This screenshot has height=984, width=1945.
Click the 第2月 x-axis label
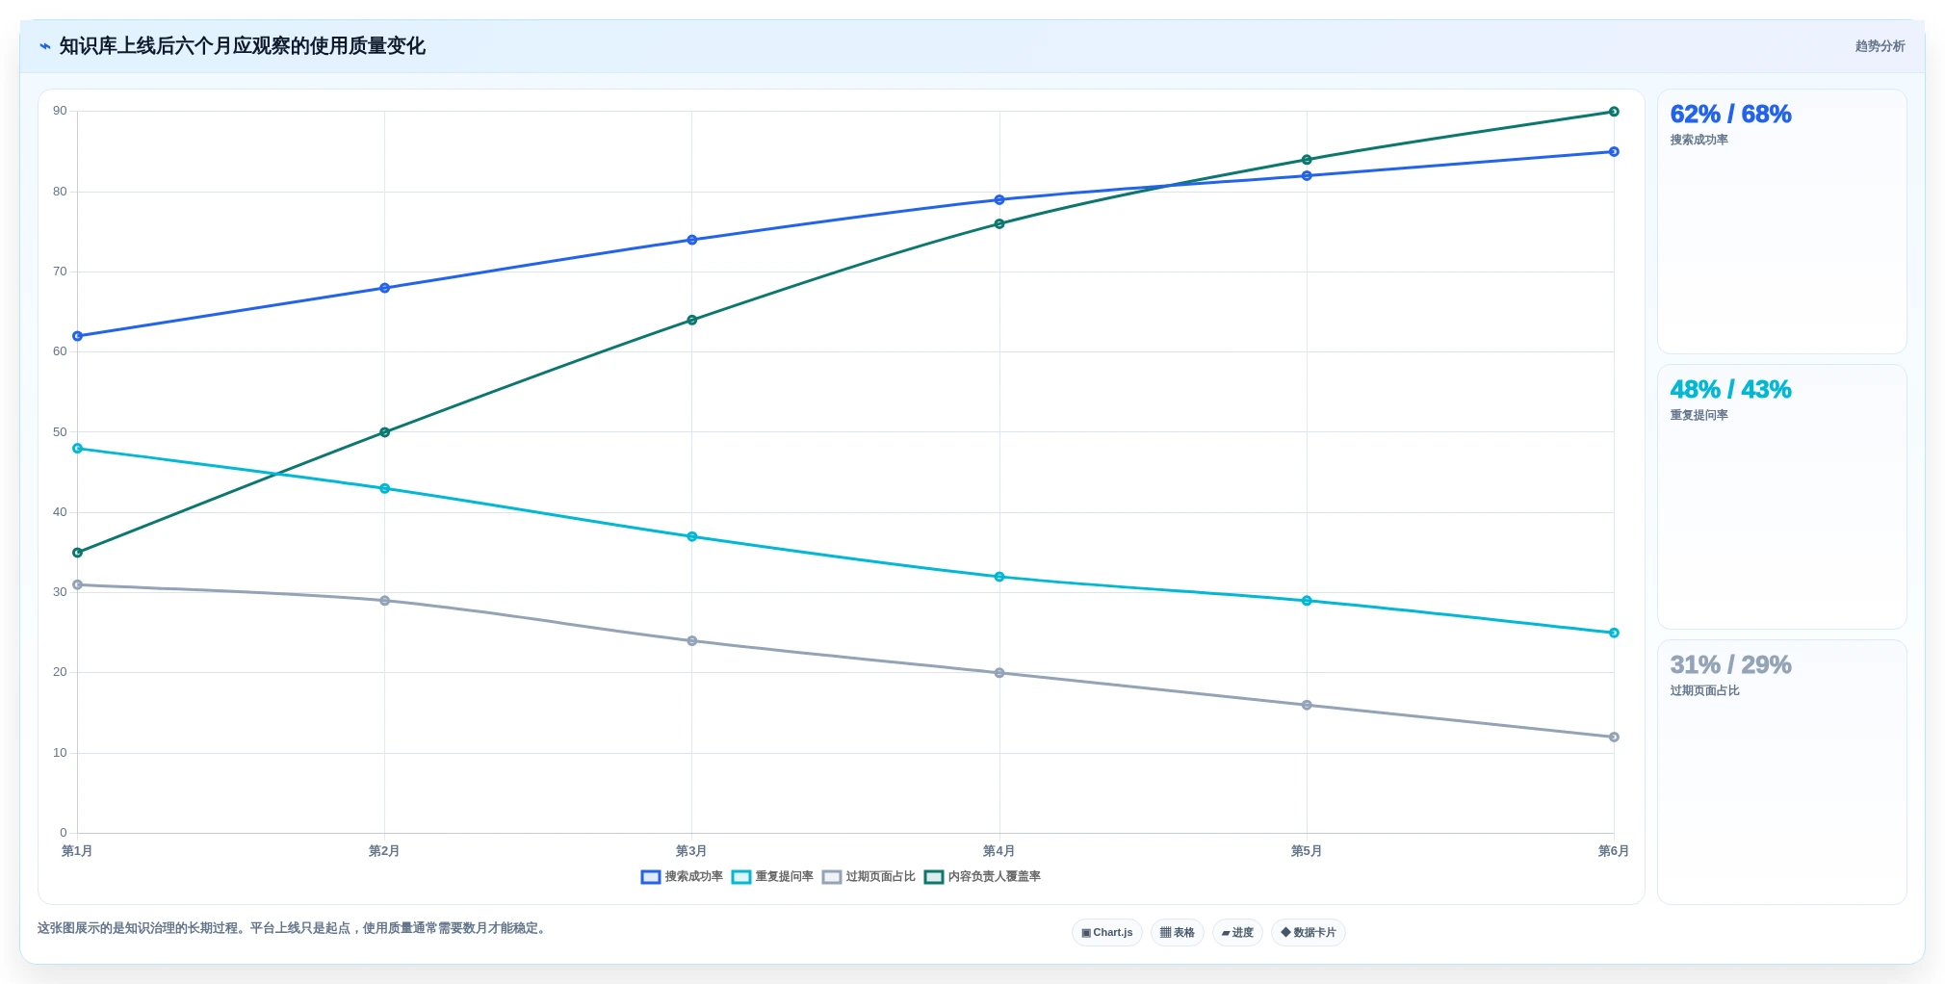coord(384,851)
